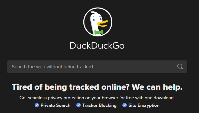
Task: Select the 'Private Search' label
Action: pos(55,105)
